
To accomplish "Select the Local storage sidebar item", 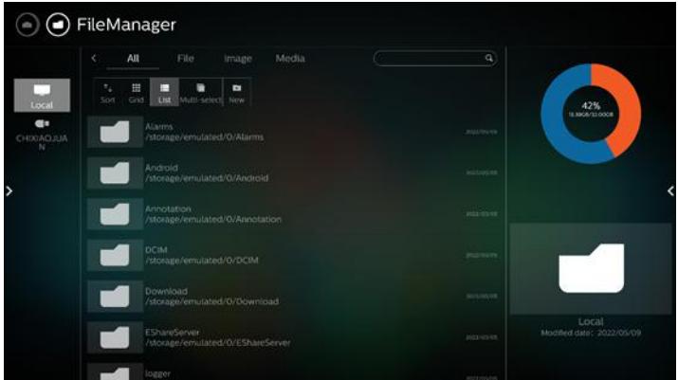I will [42, 95].
